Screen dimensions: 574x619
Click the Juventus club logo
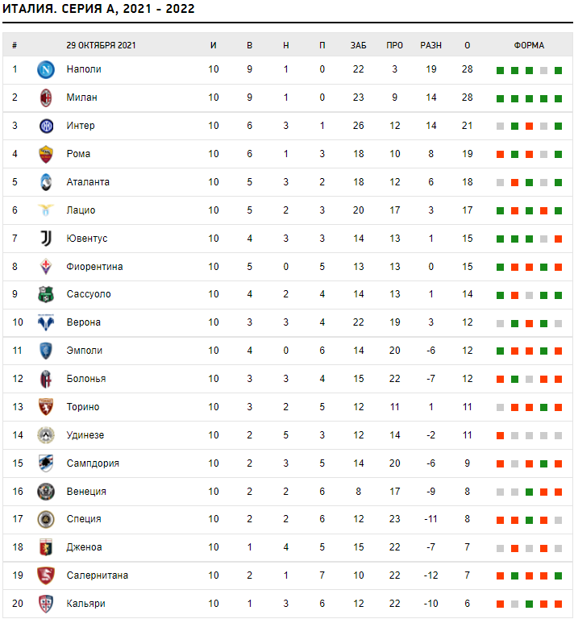pos(45,239)
